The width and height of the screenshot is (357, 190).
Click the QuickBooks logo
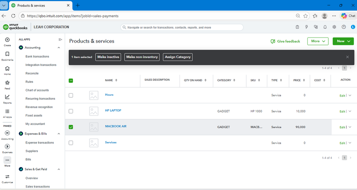click(15, 27)
